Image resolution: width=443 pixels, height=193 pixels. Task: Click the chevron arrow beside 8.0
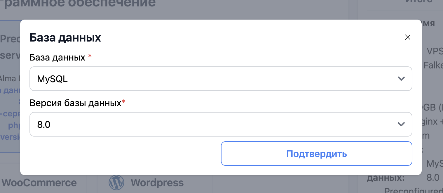(x=401, y=124)
